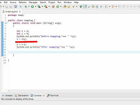The height and width of the screenshot is (105, 140).
Task: Open the Edit menu
Action: (6, 2)
